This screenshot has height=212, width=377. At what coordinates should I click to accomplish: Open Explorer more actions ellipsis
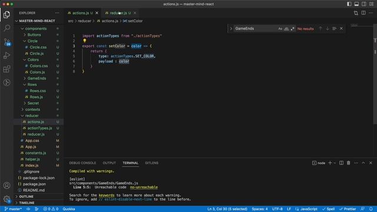click(57, 13)
